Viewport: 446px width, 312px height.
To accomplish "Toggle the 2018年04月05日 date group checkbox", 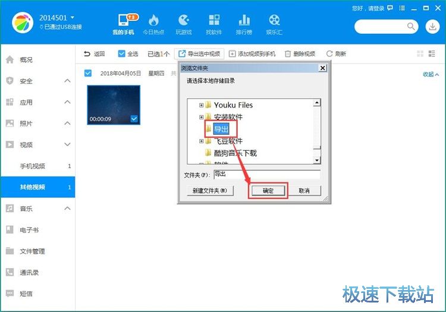I will point(88,73).
